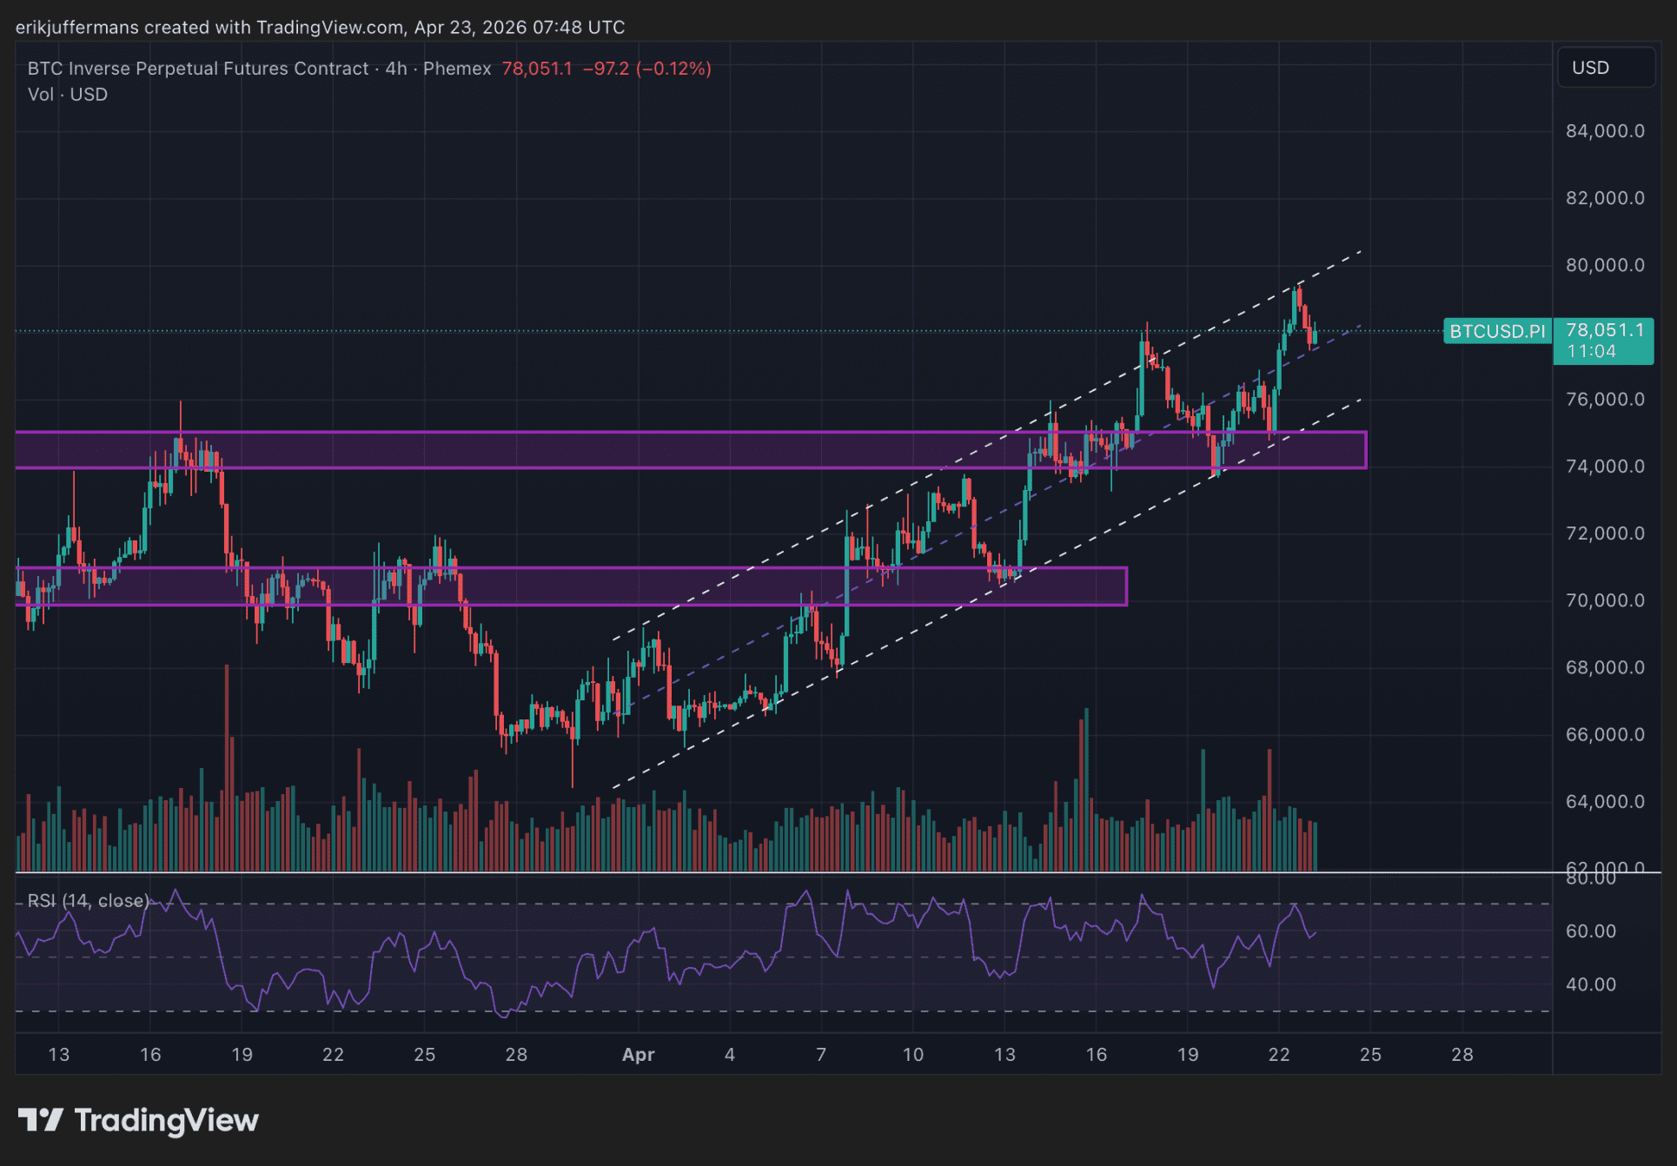Viewport: 1677px width, 1166px height.
Task: Select the 4h timeframe text in header
Action: (x=396, y=69)
